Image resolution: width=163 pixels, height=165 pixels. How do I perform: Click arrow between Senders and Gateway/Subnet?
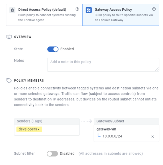tap(87, 121)
